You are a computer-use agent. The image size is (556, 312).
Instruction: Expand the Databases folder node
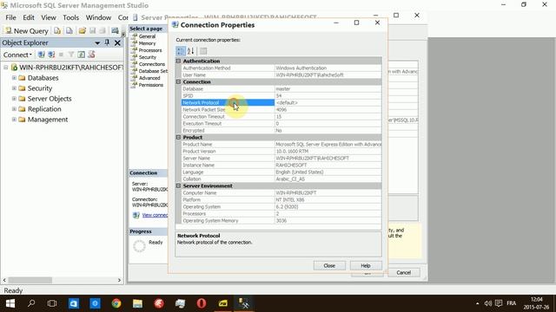[x=14, y=78]
